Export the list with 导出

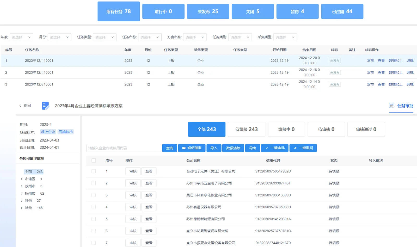[x=253, y=148]
